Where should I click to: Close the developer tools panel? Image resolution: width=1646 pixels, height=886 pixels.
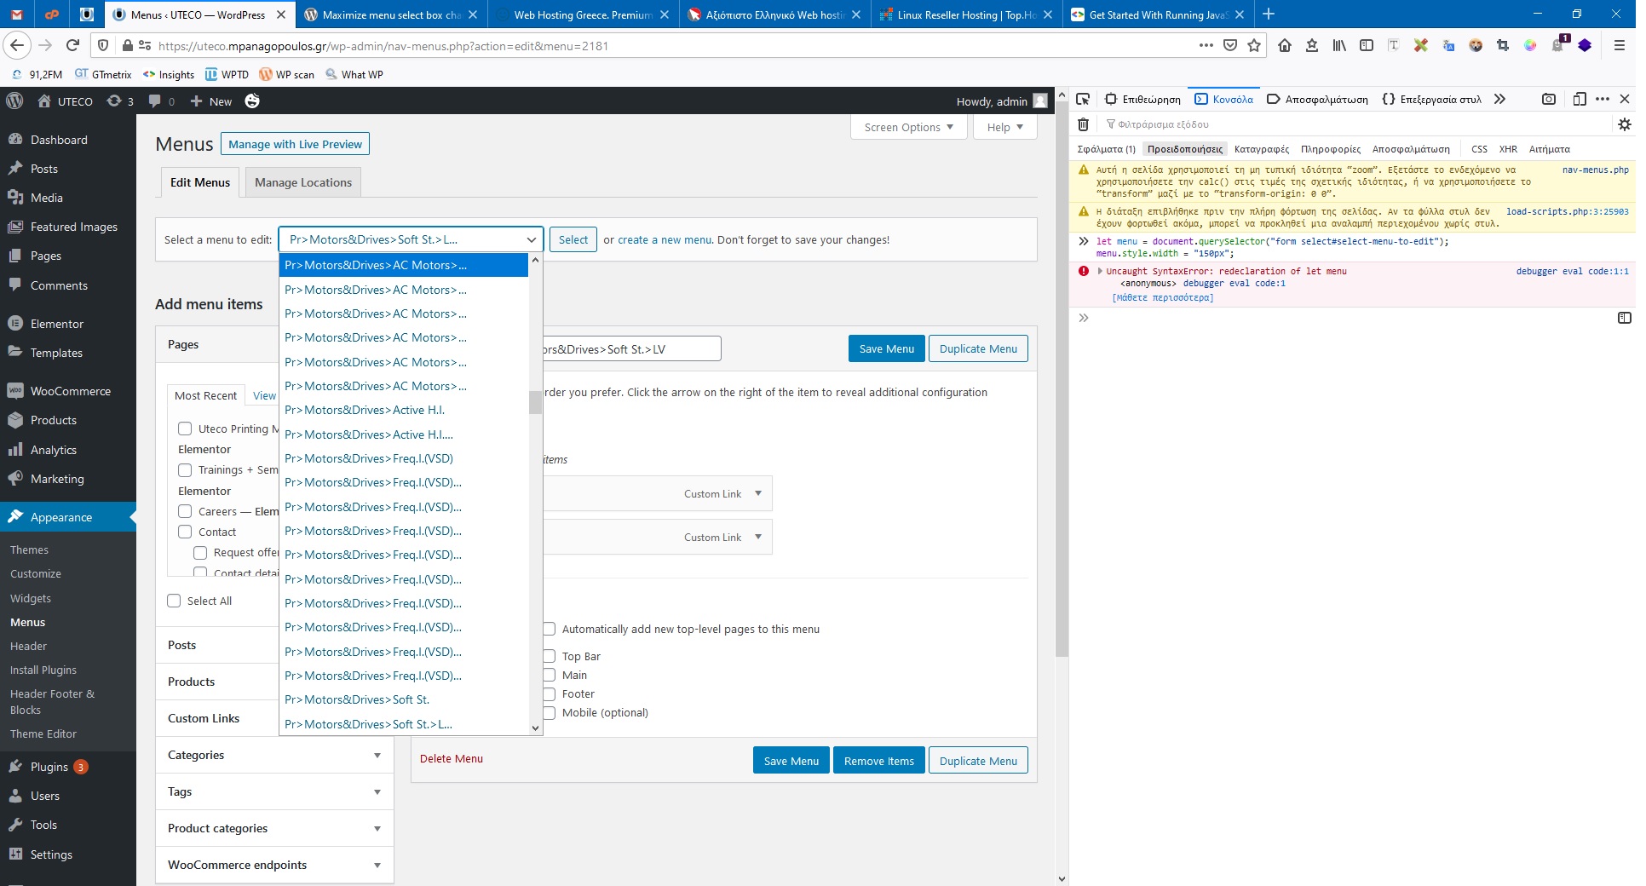click(x=1624, y=99)
